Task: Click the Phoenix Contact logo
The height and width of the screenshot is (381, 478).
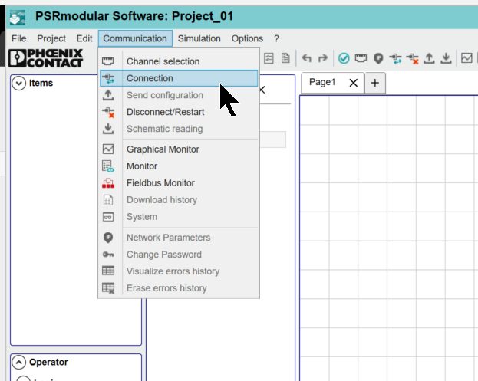Action: click(x=46, y=58)
